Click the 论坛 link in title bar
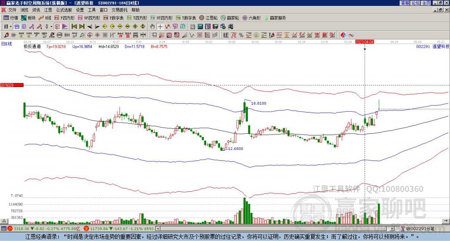The height and width of the screenshot is (241, 450). pos(416,3)
